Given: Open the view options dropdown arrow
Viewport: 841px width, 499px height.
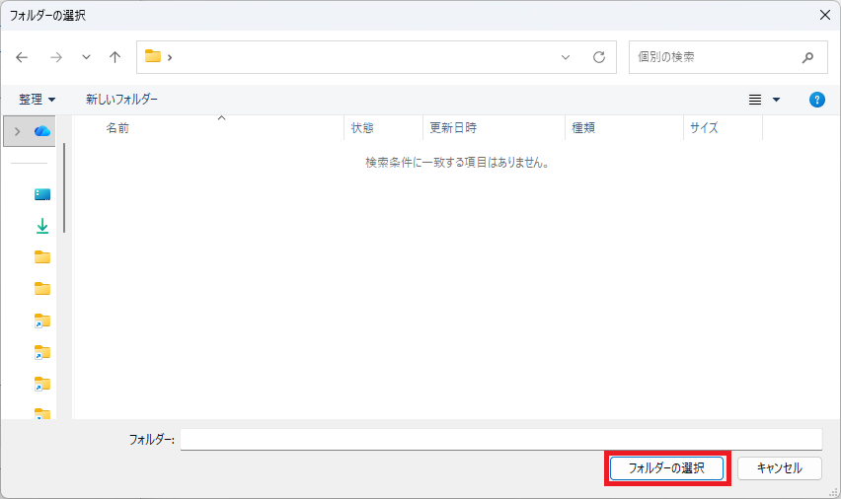Looking at the screenshot, I should tap(776, 100).
